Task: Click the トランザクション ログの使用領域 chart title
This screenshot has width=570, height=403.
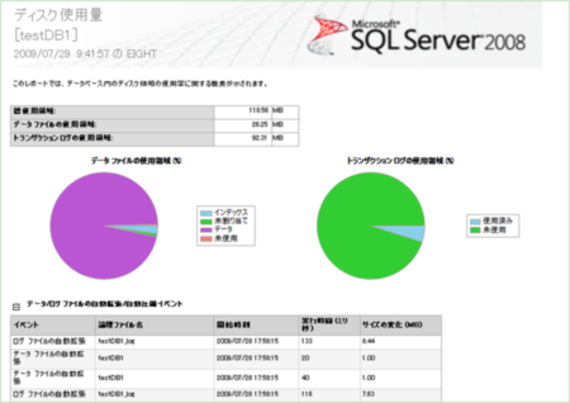Action: (400, 160)
